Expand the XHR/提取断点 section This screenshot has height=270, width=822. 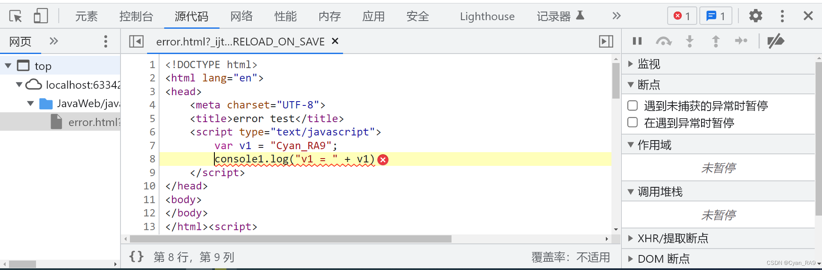(630, 238)
